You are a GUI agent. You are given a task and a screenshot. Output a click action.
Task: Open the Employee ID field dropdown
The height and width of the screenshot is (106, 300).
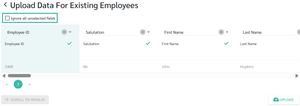(70, 32)
